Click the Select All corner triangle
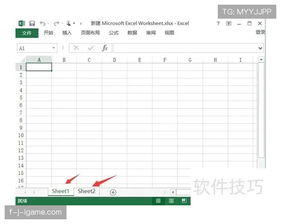 (23, 60)
